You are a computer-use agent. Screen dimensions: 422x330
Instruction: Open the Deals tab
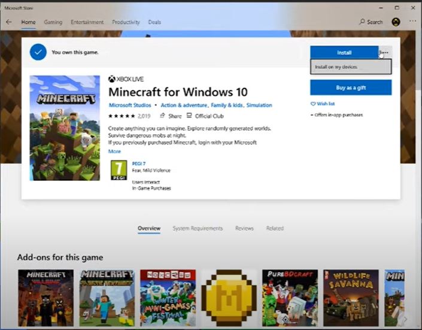coord(154,22)
